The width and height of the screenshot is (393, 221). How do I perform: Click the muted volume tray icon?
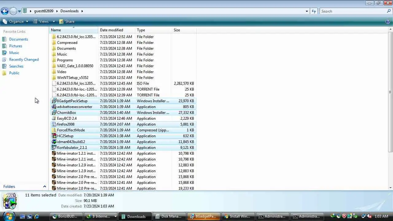pos(369,216)
